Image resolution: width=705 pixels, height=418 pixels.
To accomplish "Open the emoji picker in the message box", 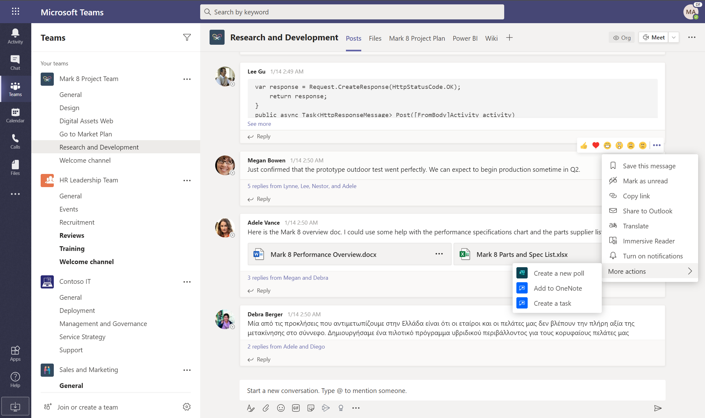I will pyautogui.click(x=281, y=408).
